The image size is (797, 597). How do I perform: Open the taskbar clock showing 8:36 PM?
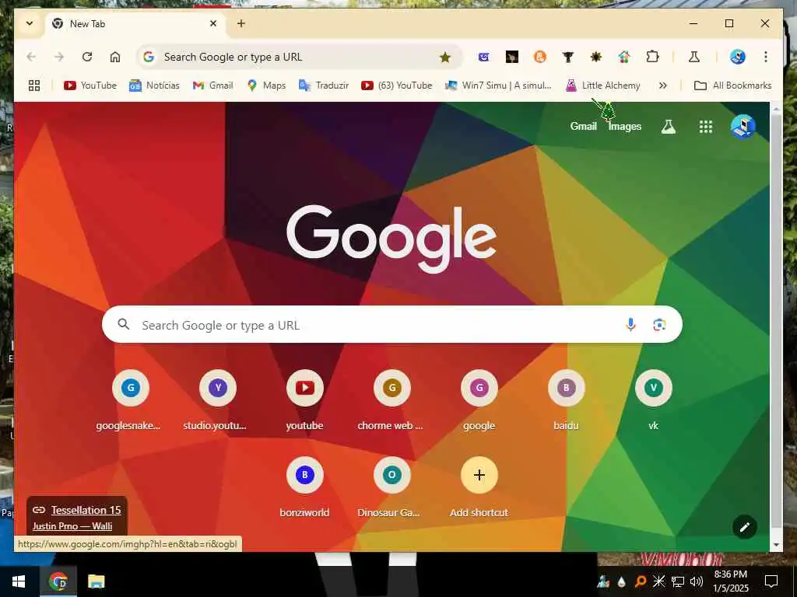coord(730,581)
